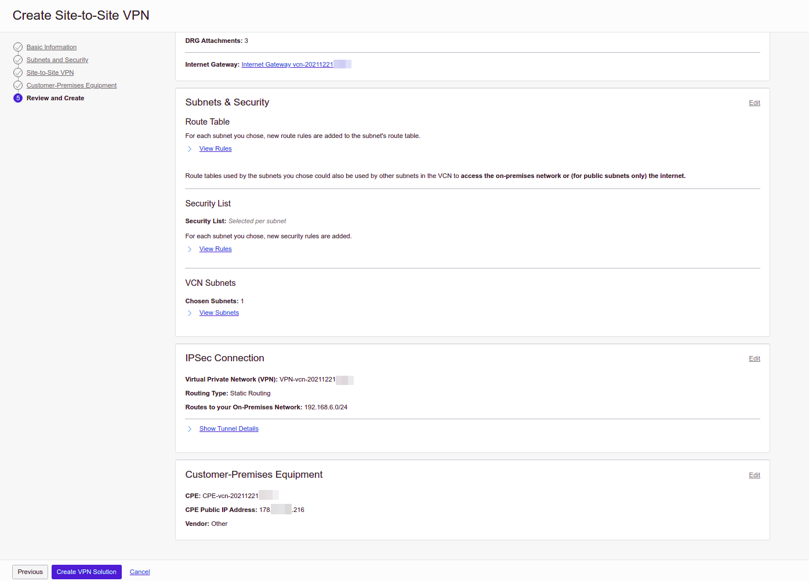809x581 pixels.
Task: Jump to Site-to-Site VPN step
Action: [50, 72]
